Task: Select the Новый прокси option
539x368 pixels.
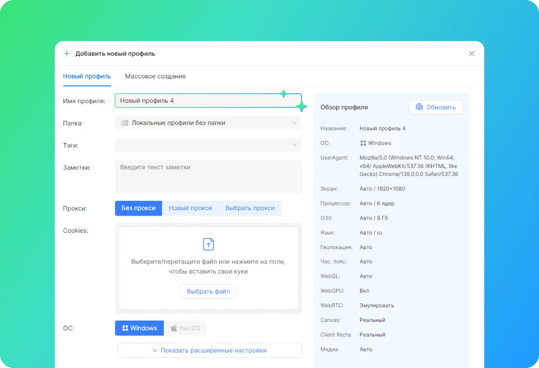Action: 190,208
